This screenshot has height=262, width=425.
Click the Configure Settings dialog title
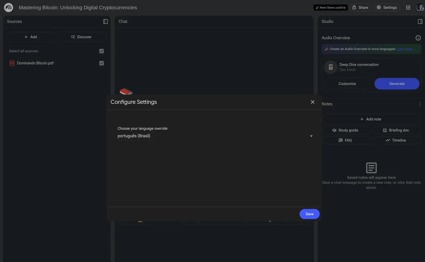point(134,102)
